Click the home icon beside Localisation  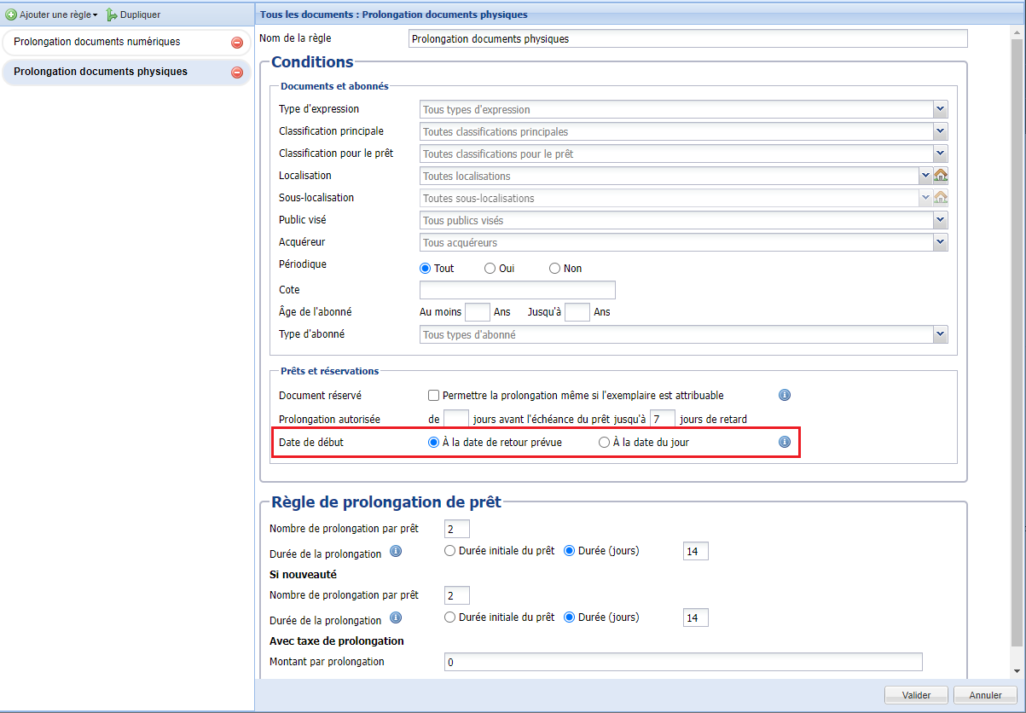pyautogui.click(x=941, y=175)
